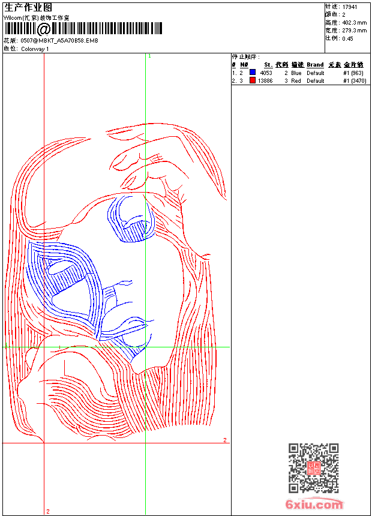This screenshot has width=372, height=516.
Task: Click the St. column header
Action: pos(268,65)
